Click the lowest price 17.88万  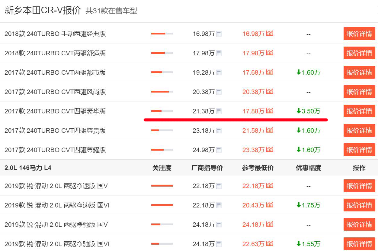tap(253, 111)
